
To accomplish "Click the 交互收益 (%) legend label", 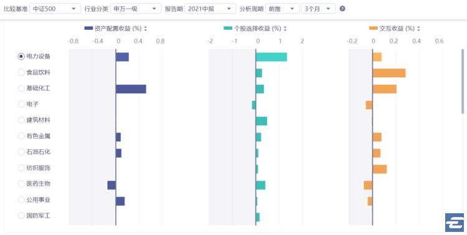I will click(397, 29).
